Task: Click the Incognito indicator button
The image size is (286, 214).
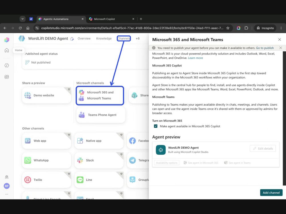Action: pos(265,28)
